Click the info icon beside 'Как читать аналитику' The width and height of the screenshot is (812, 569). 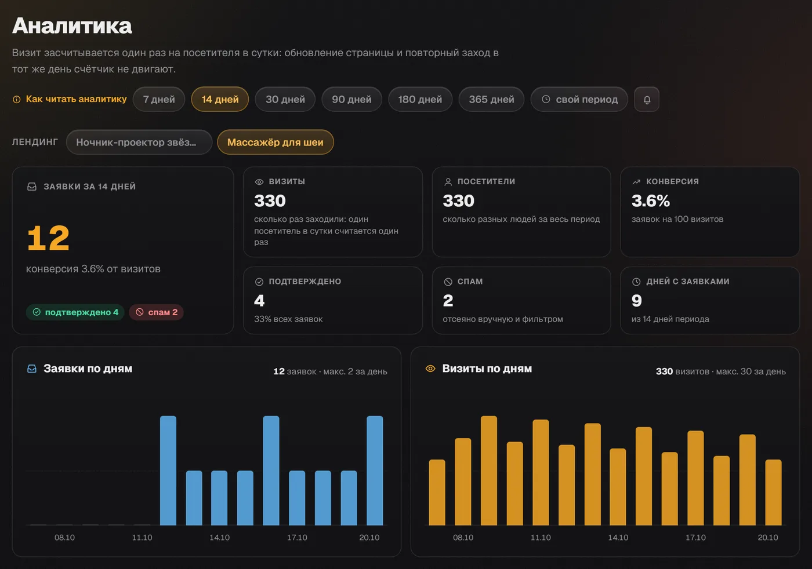(x=17, y=100)
